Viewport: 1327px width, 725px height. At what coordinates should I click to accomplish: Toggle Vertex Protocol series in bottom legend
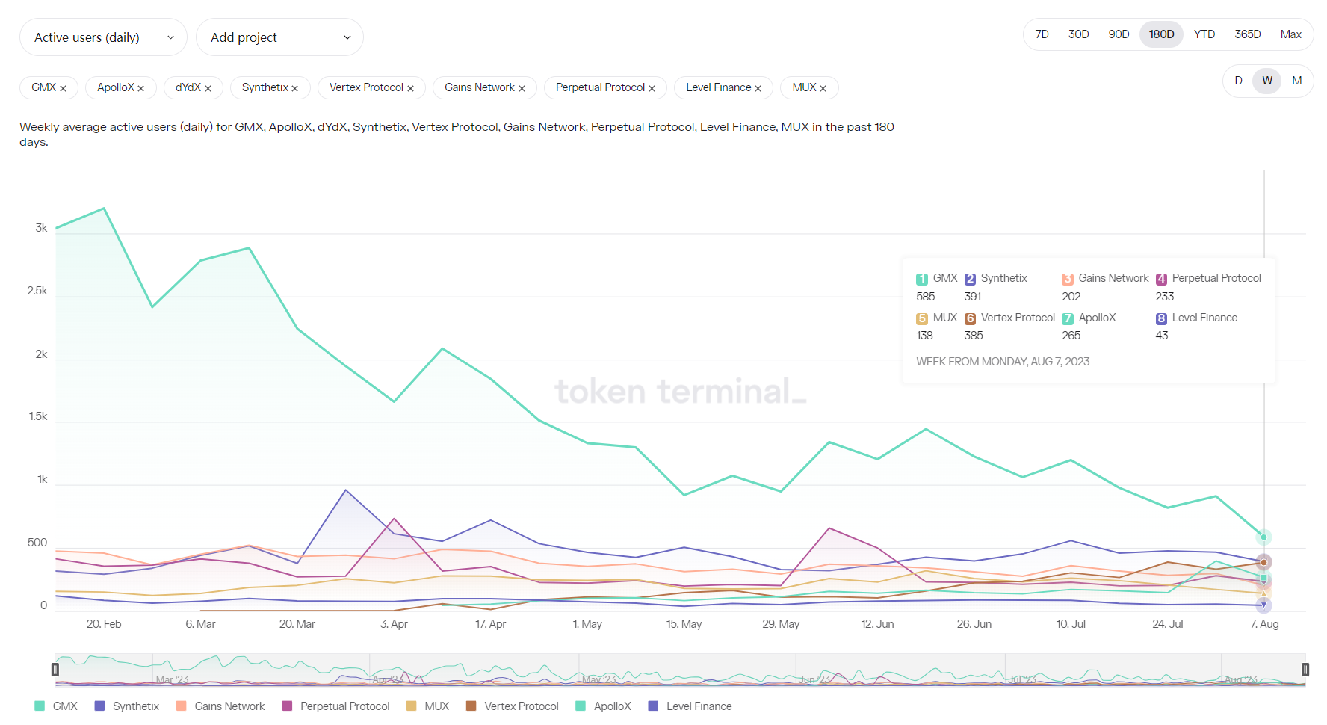513,706
